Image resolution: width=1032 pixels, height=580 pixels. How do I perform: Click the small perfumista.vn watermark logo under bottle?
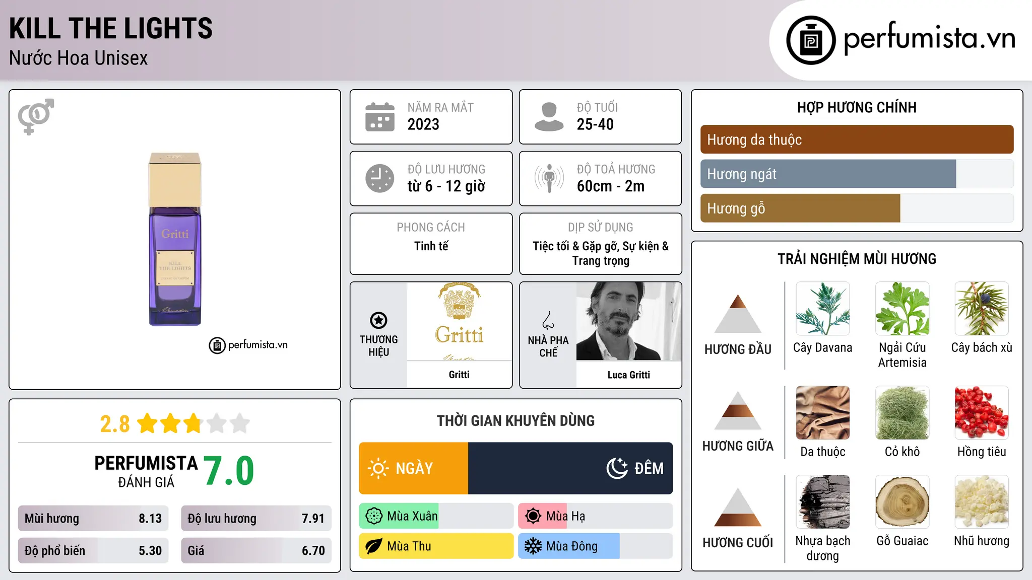pos(248,345)
